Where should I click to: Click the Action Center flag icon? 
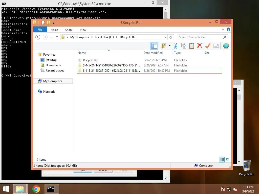(x=223, y=189)
